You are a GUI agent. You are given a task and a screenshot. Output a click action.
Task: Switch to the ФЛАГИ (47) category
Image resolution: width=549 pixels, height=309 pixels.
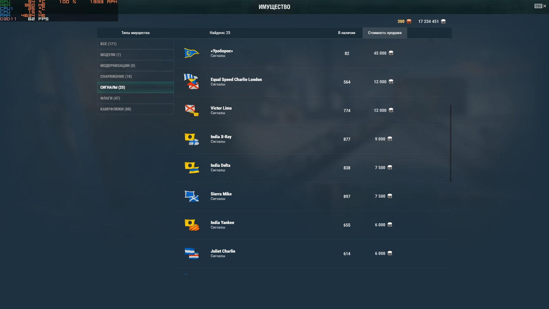point(136,98)
